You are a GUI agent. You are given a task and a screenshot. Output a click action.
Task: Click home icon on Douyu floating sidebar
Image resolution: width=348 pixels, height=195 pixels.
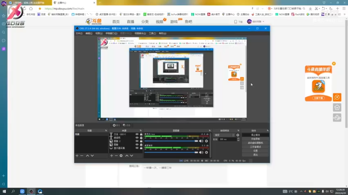337,107
